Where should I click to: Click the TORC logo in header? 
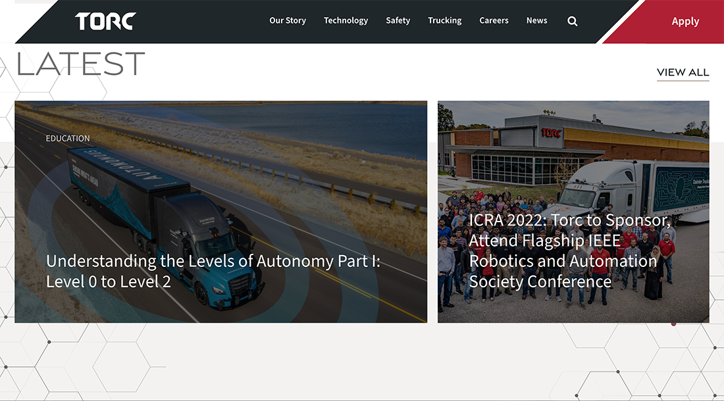tap(106, 21)
